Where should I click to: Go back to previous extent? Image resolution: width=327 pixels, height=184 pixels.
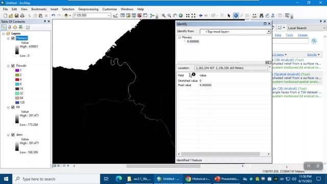[x=201, y=16]
